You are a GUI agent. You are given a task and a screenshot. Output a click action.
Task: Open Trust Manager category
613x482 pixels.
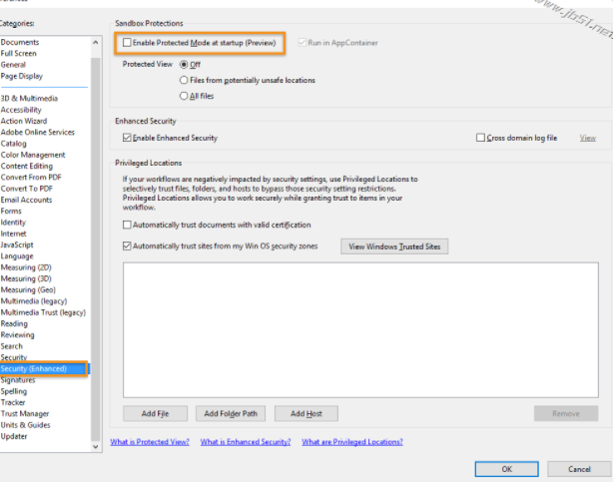[25, 413]
